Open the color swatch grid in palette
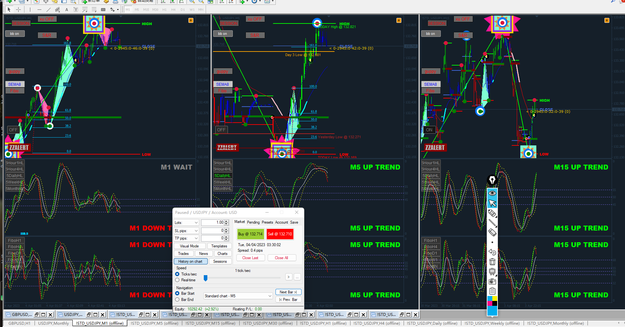Screen dimensions: 625x327 (x=492, y=301)
